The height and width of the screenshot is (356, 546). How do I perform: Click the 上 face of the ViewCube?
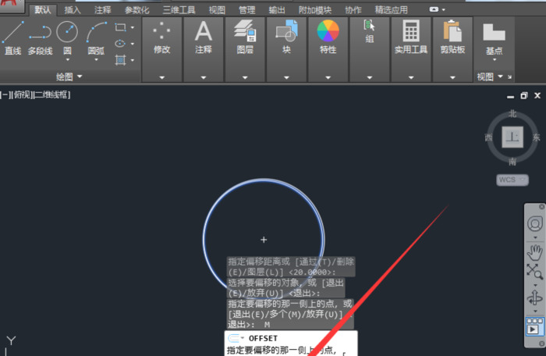tap(512, 137)
